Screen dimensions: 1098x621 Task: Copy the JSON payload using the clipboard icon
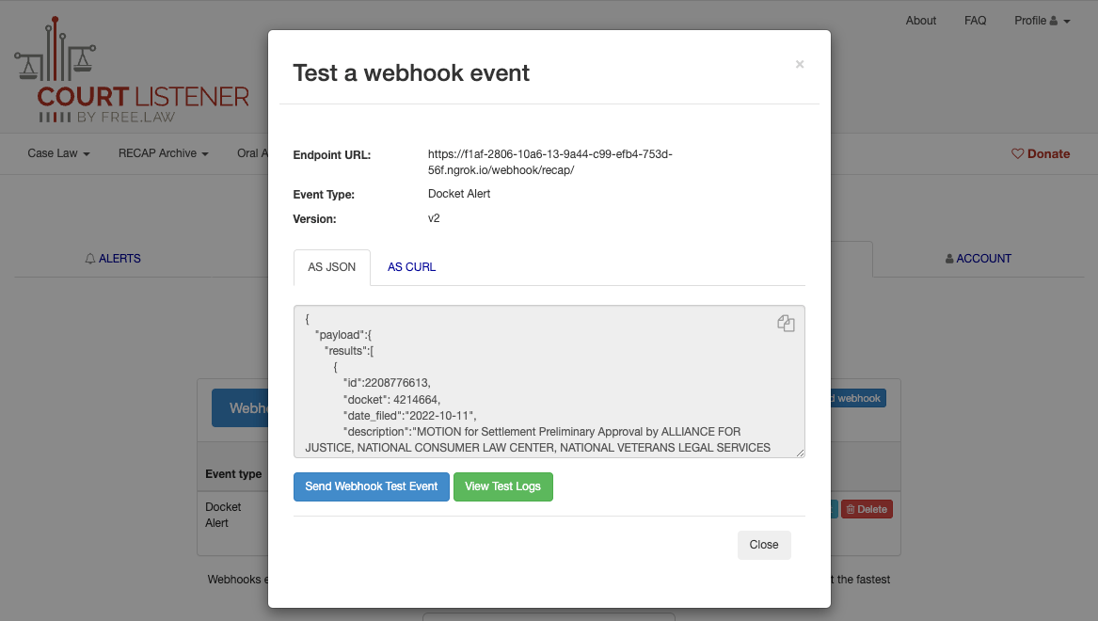[x=786, y=323]
